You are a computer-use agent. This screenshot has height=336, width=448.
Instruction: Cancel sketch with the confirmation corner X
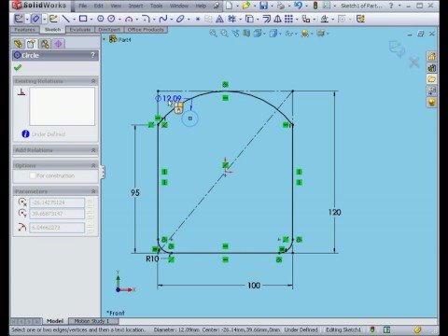click(414, 63)
